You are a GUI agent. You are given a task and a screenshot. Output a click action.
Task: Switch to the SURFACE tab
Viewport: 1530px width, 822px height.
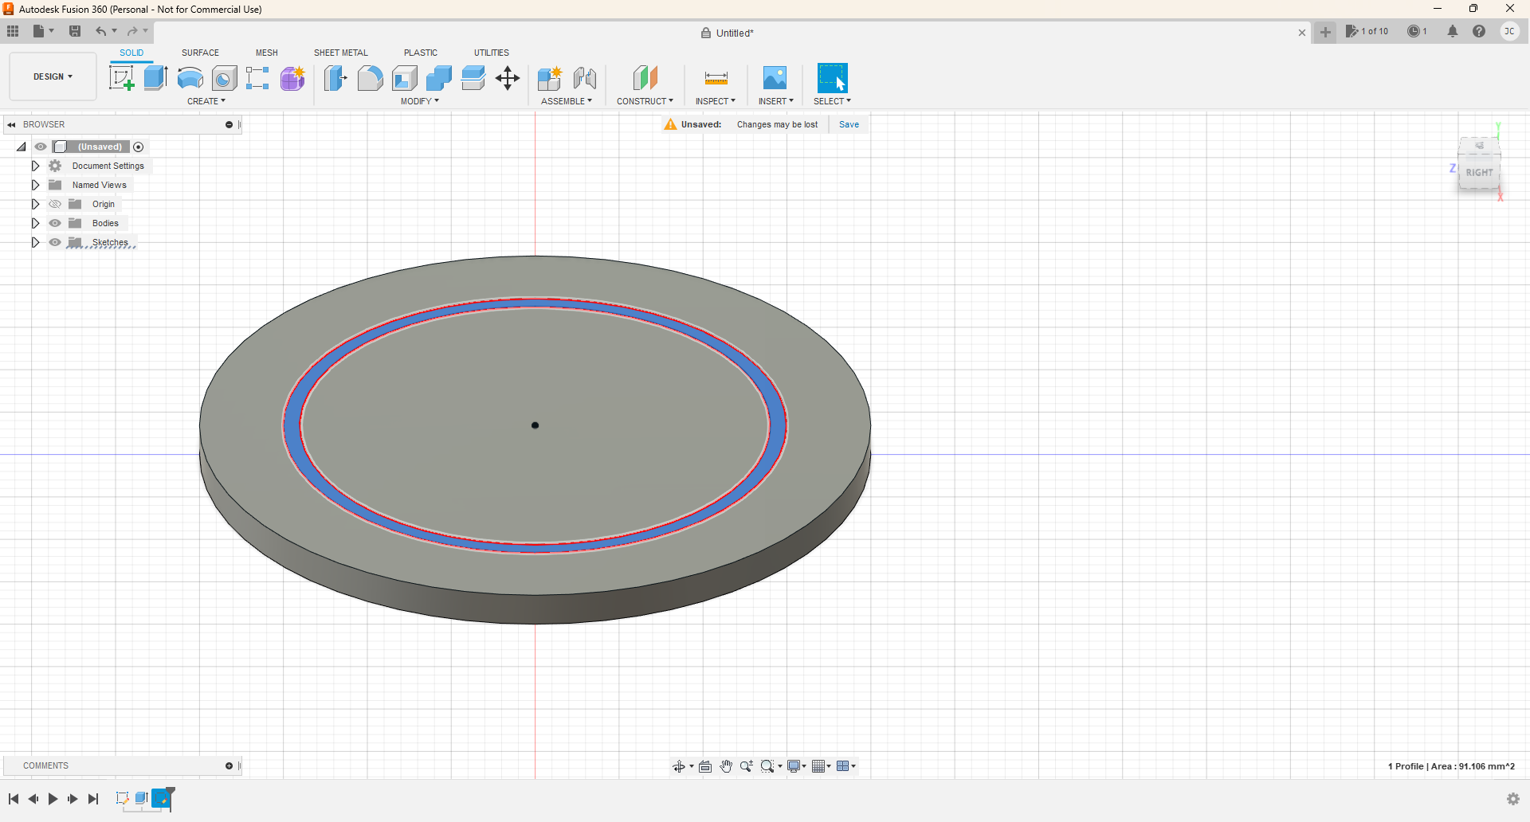click(200, 53)
